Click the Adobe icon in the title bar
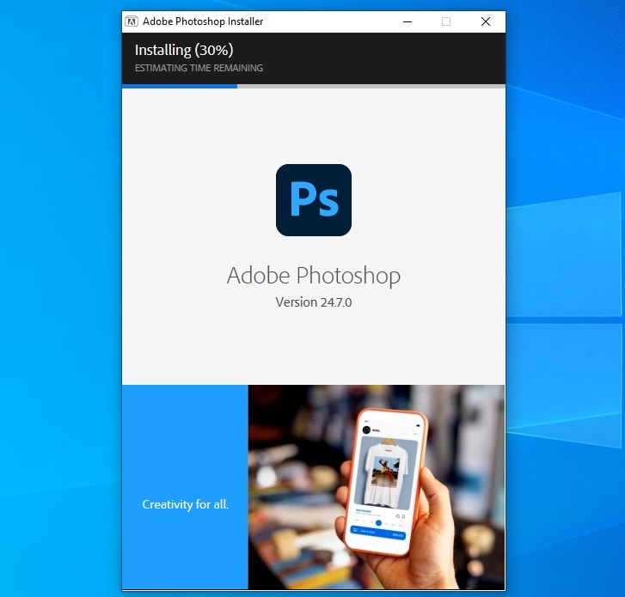Viewport: 625px width, 597px height. point(132,21)
